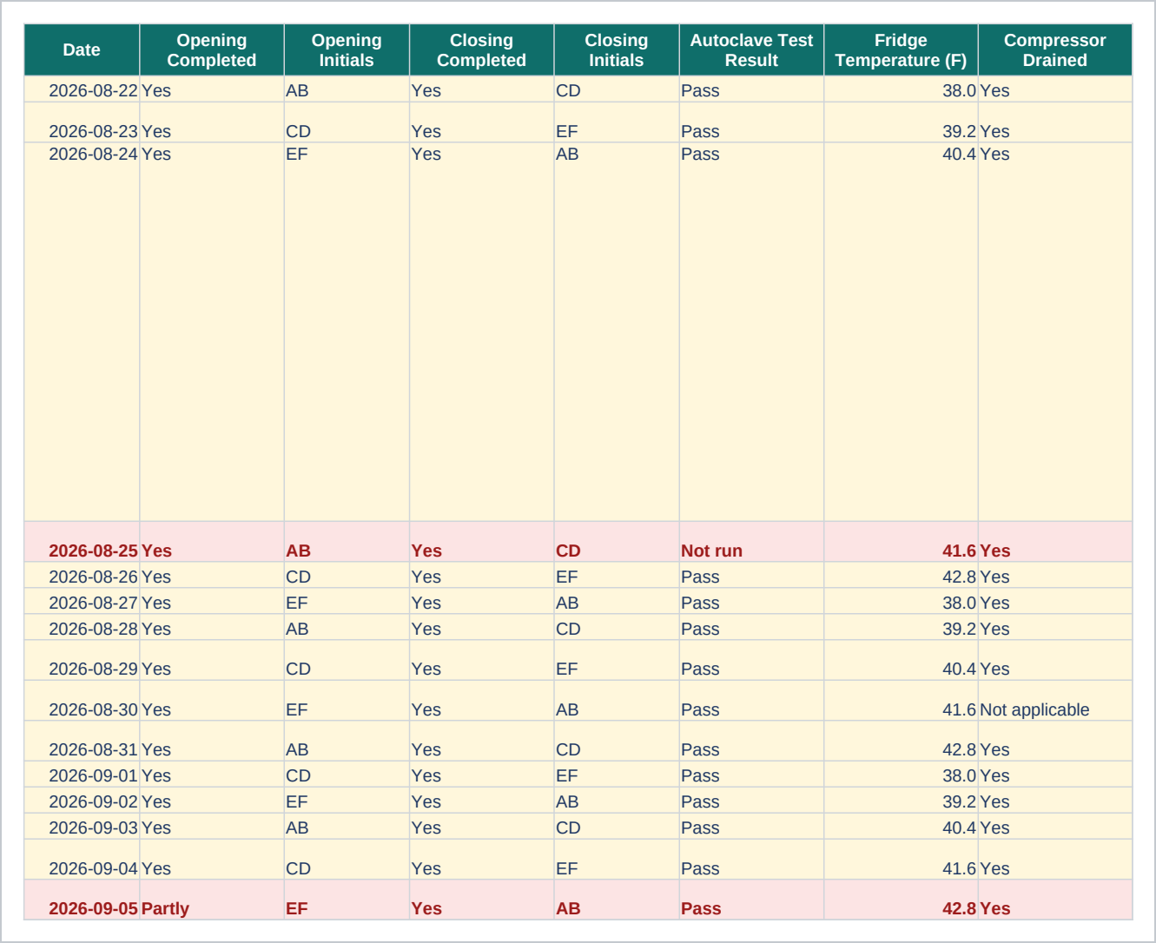Select the 'Partly' opening completed cell
1156x943 pixels.
point(212,900)
